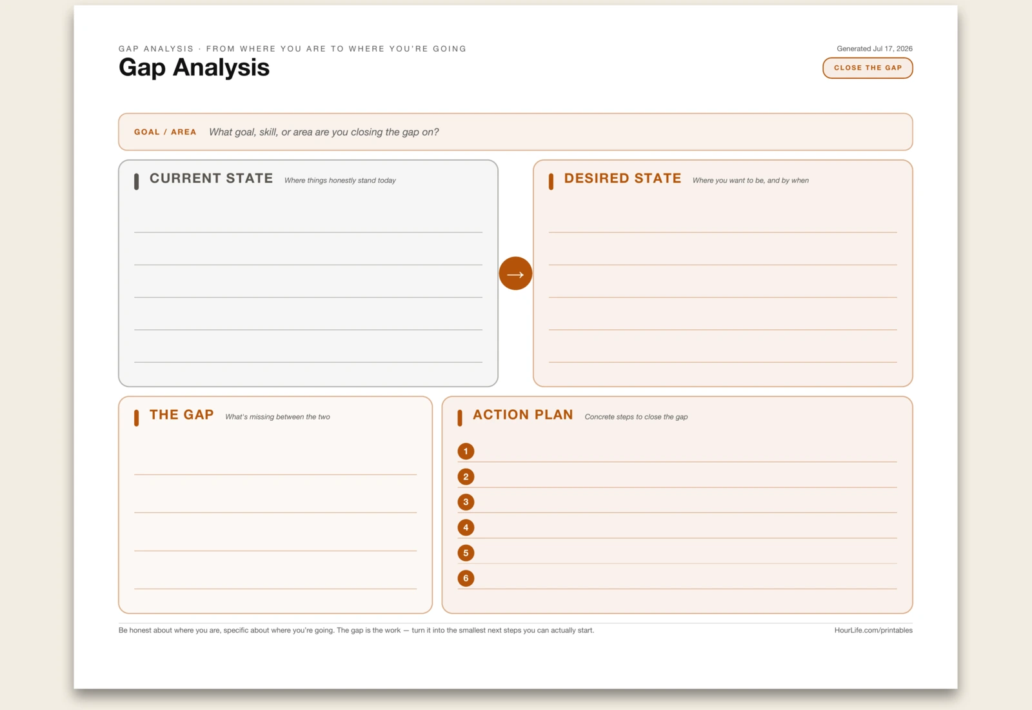Click 'Concrete steps to close the gap' subtitle
Image resolution: width=1032 pixels, height=710 pixels.
[x=636, y=417]
